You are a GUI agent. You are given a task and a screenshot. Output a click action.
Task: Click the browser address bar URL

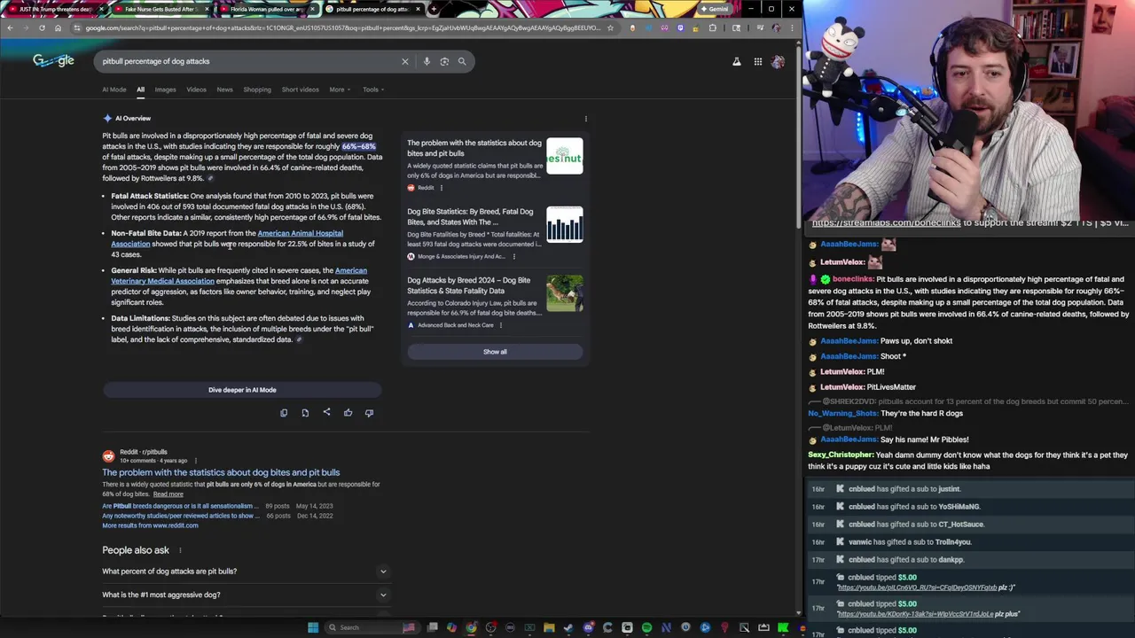[343, 27]
